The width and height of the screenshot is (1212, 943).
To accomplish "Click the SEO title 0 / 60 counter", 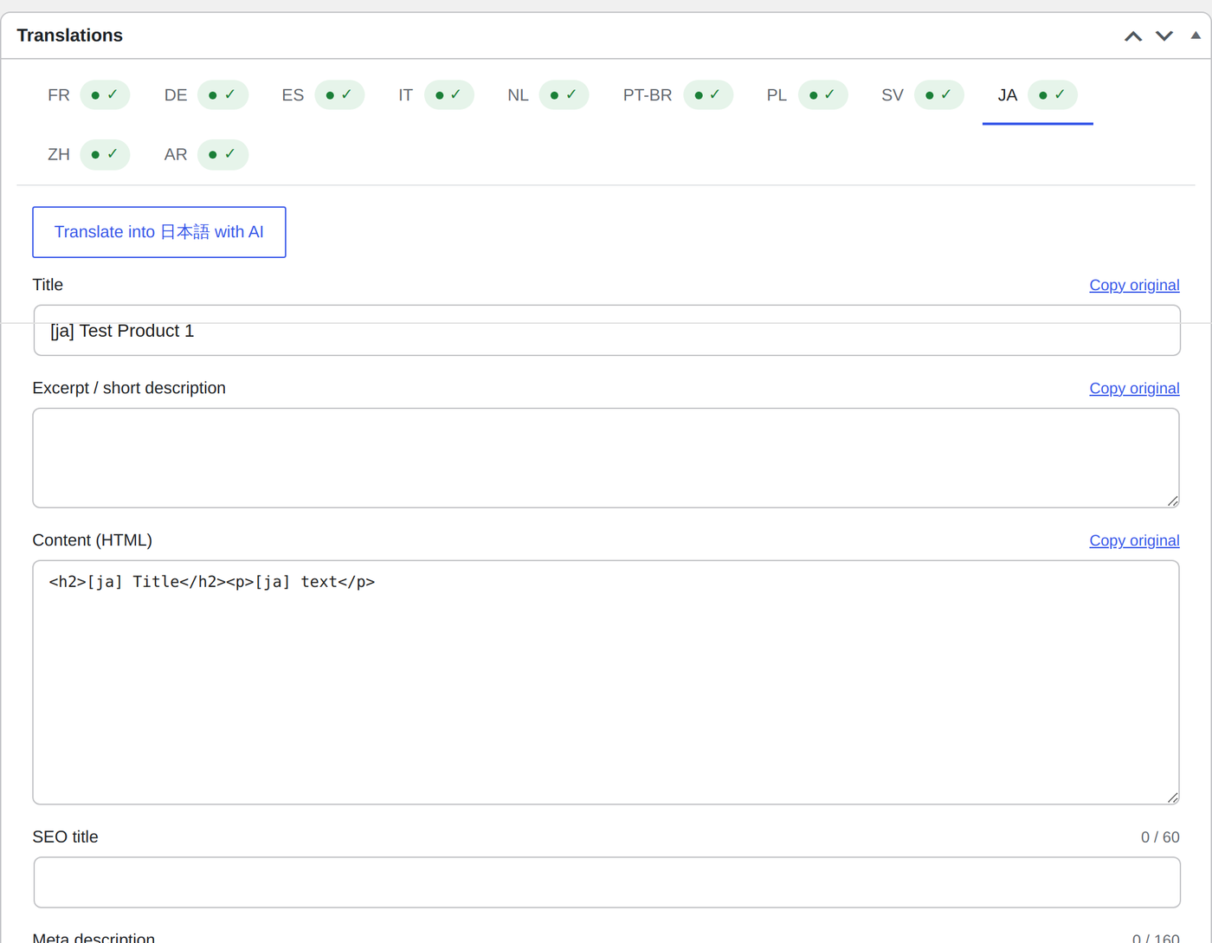I will [1160, 837].
